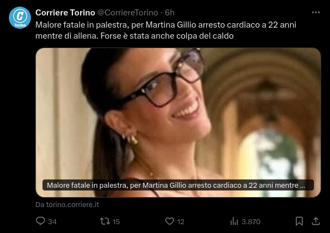This screenshot has height=233, width=330.
Task: Open view analytics bar chart icon
Action: [x=234, y=221]
